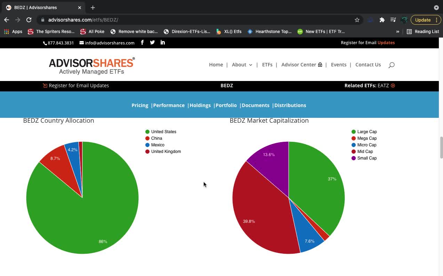Click the United States legend swatch

[x=147, y=132]
